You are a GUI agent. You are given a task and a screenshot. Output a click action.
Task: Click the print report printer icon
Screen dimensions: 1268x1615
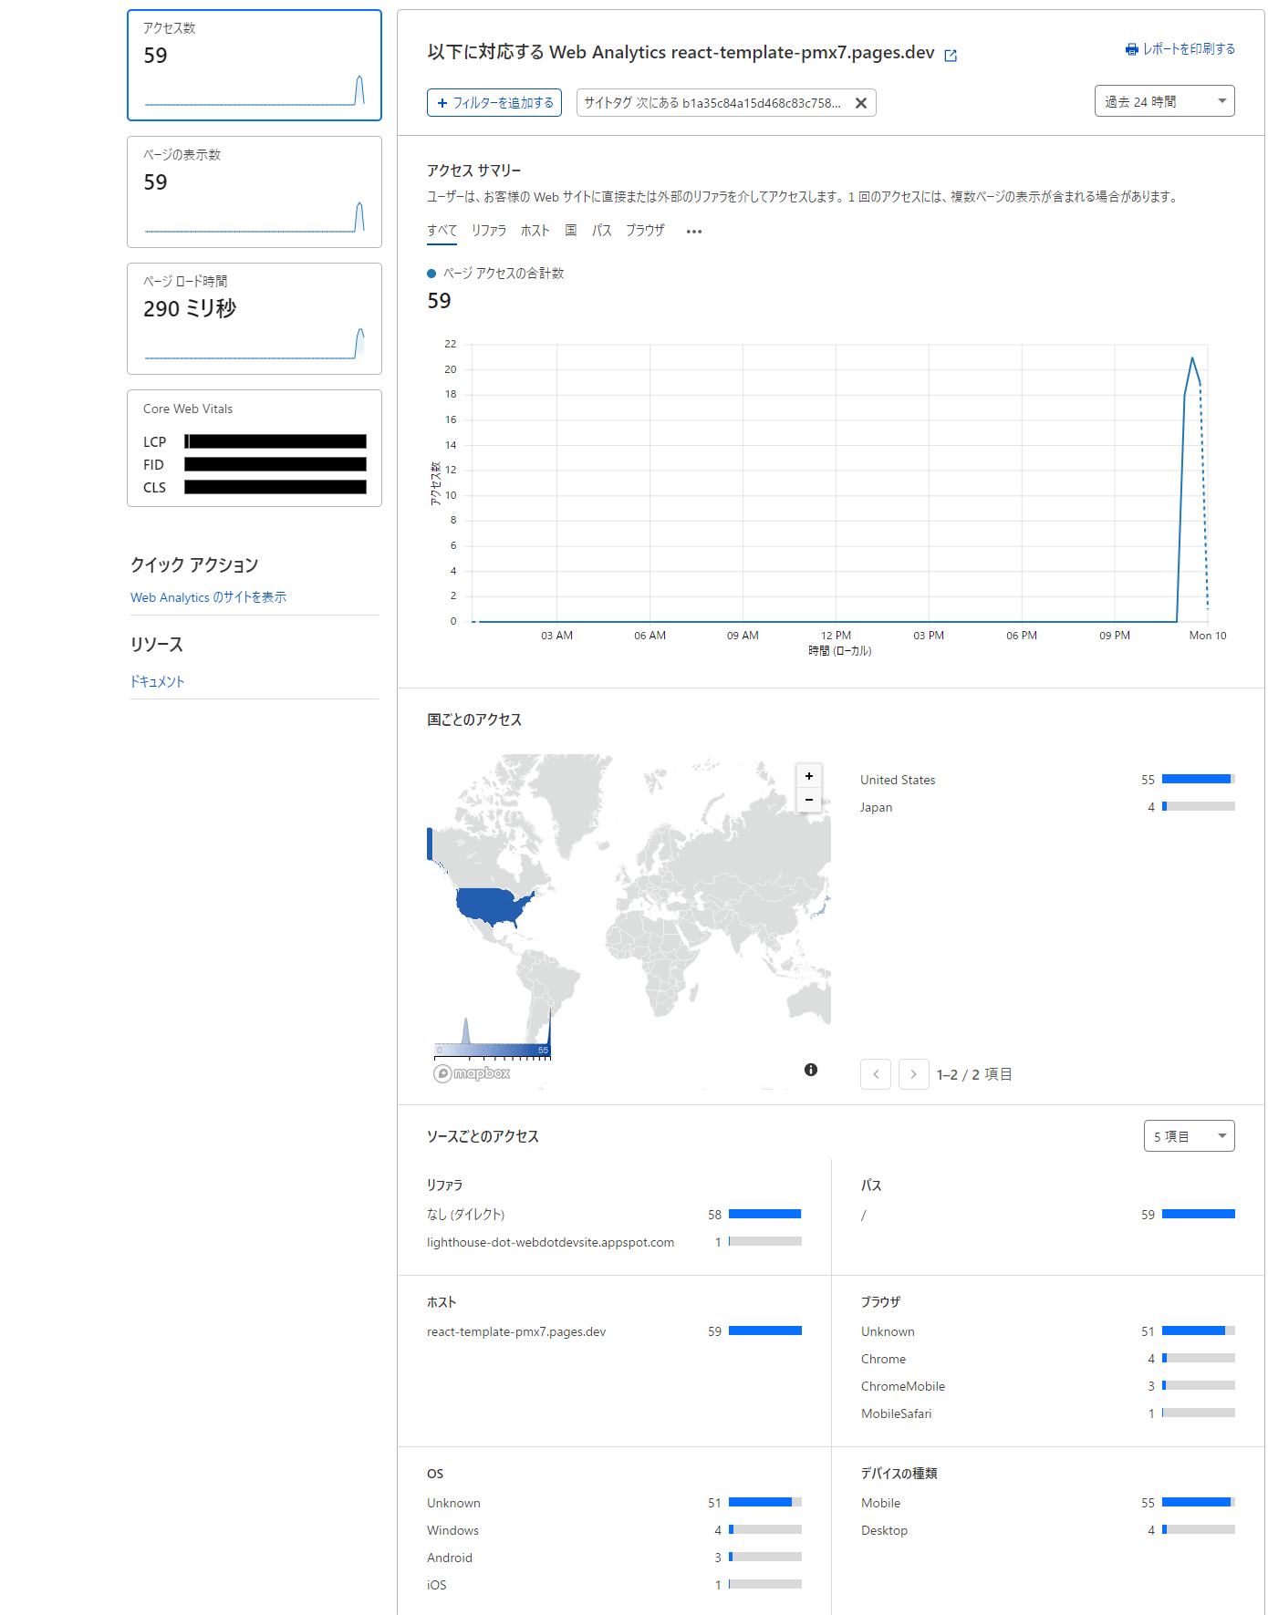click(x=1131, y=49)
